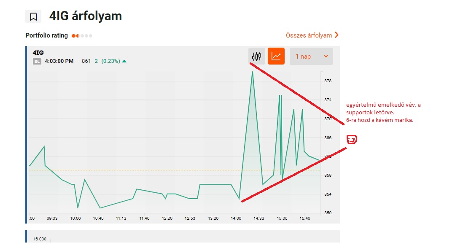The width and height of the screenshot is (455, 248).
Task: Click the 4IG árfolyam page heading
Action: click(x=86, y=16)
